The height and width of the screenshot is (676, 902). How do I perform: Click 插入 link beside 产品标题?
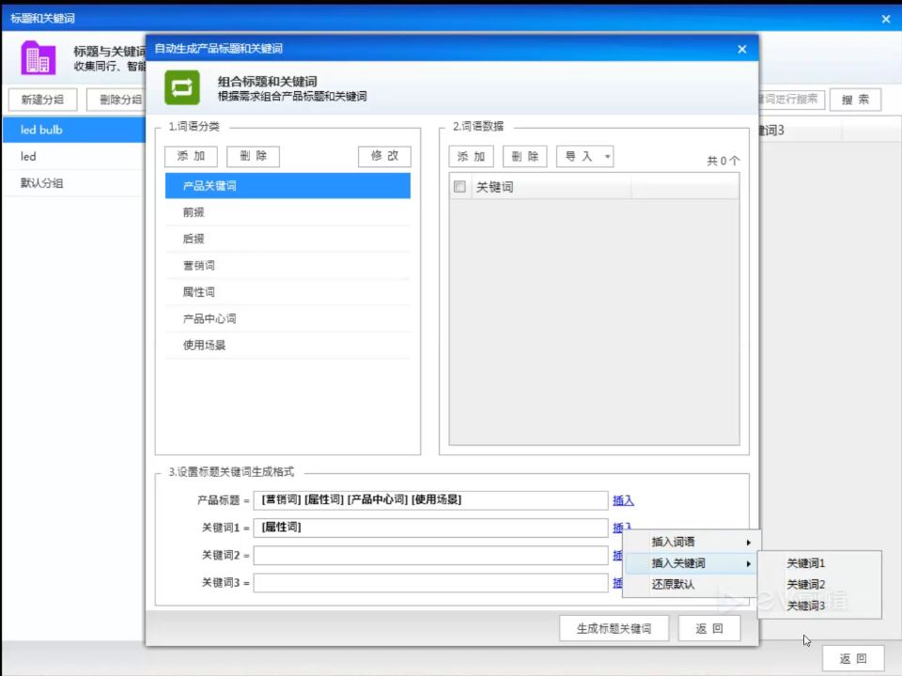(623, 500)
